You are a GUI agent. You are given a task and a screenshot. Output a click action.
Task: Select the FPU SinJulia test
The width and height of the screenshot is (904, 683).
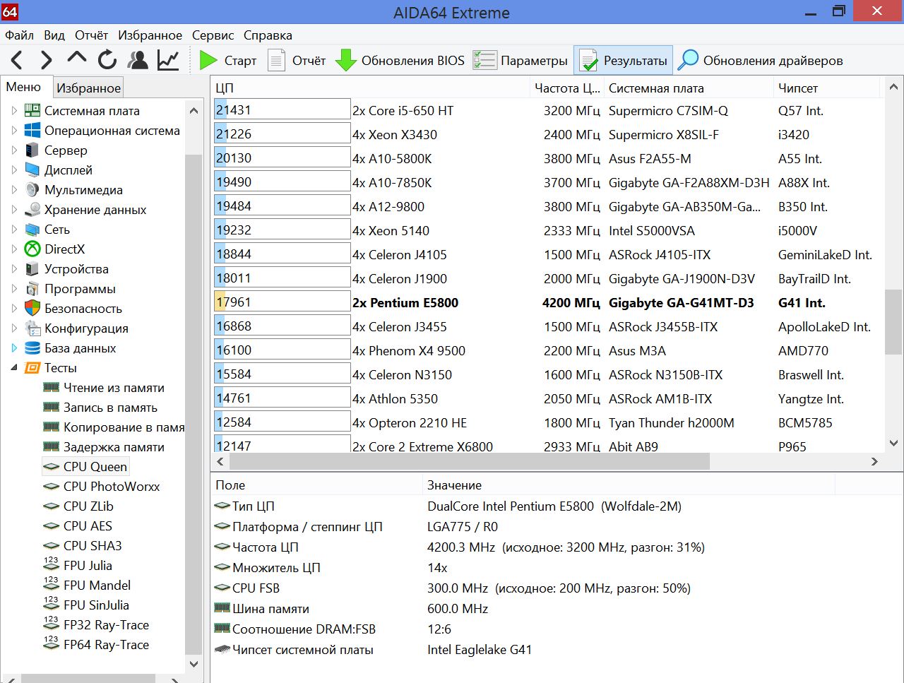(86, 605)
